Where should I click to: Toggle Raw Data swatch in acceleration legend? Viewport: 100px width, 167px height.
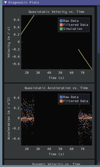pos(61,97)
